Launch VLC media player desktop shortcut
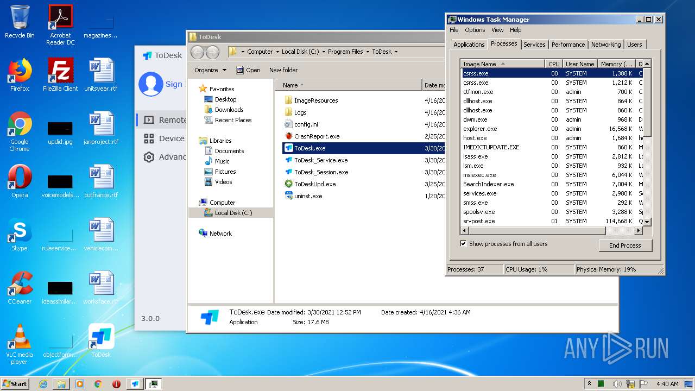This screenshot has height=391, width=695. click(20, 345)
